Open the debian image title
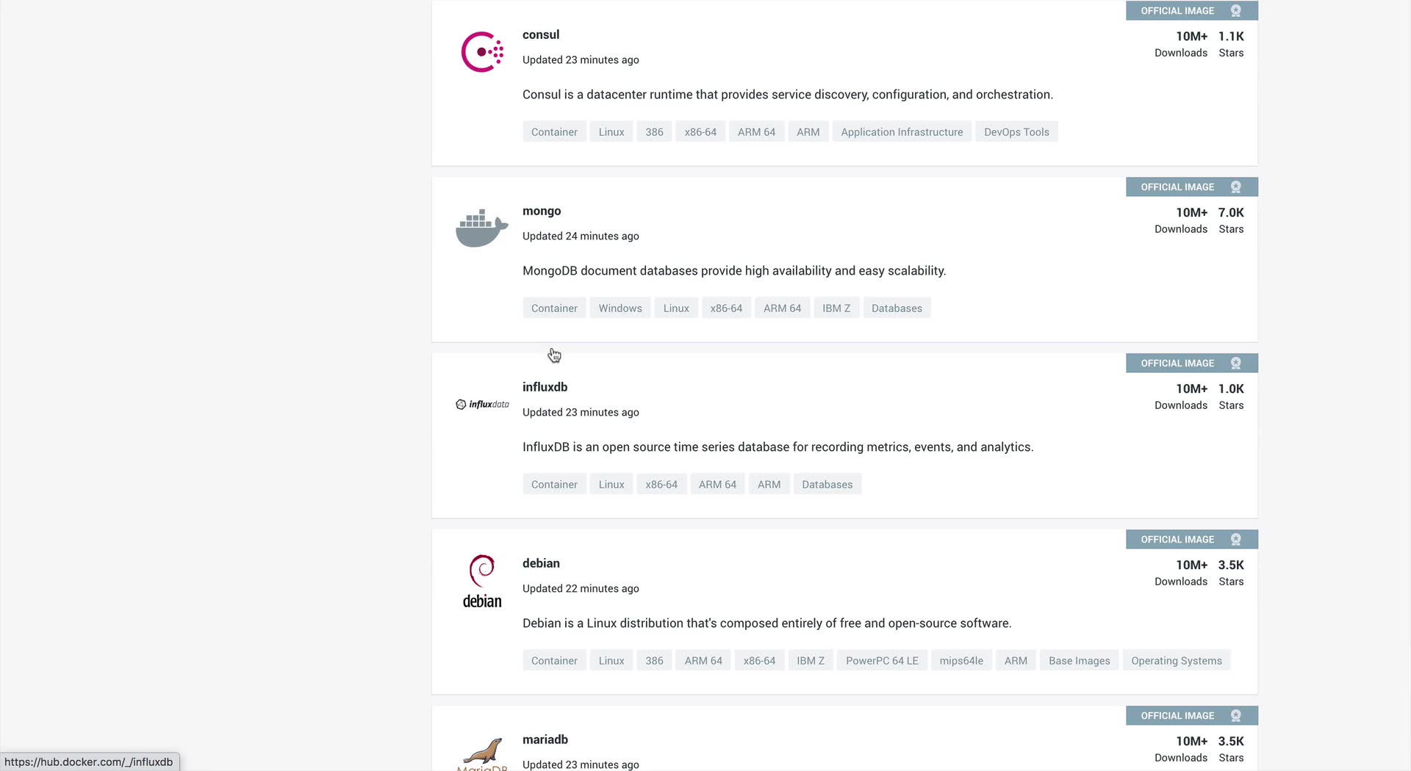Screen dimensions: 1411x771 541,563
